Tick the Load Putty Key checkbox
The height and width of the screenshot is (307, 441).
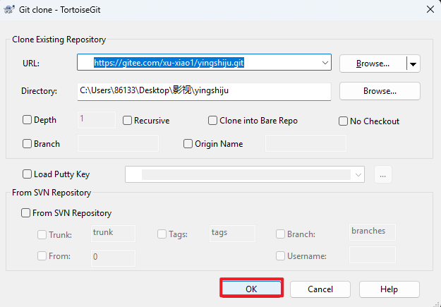click(x=27, y=174)
